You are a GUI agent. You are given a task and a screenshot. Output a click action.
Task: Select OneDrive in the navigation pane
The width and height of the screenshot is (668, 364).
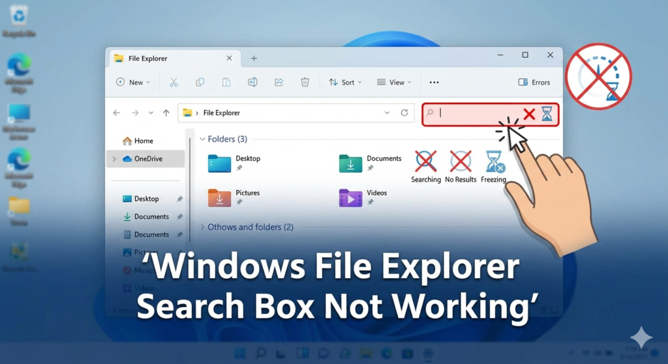[x=147, y=159]
